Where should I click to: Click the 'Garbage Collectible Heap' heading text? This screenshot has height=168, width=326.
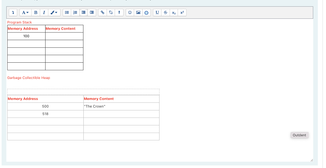[x=29, y=78]
